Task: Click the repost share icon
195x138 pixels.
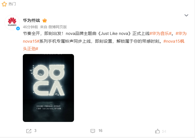Action: point(29,131)
